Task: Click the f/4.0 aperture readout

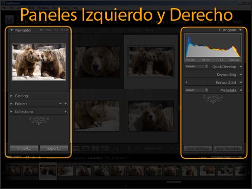Action: tap(220, 60)
